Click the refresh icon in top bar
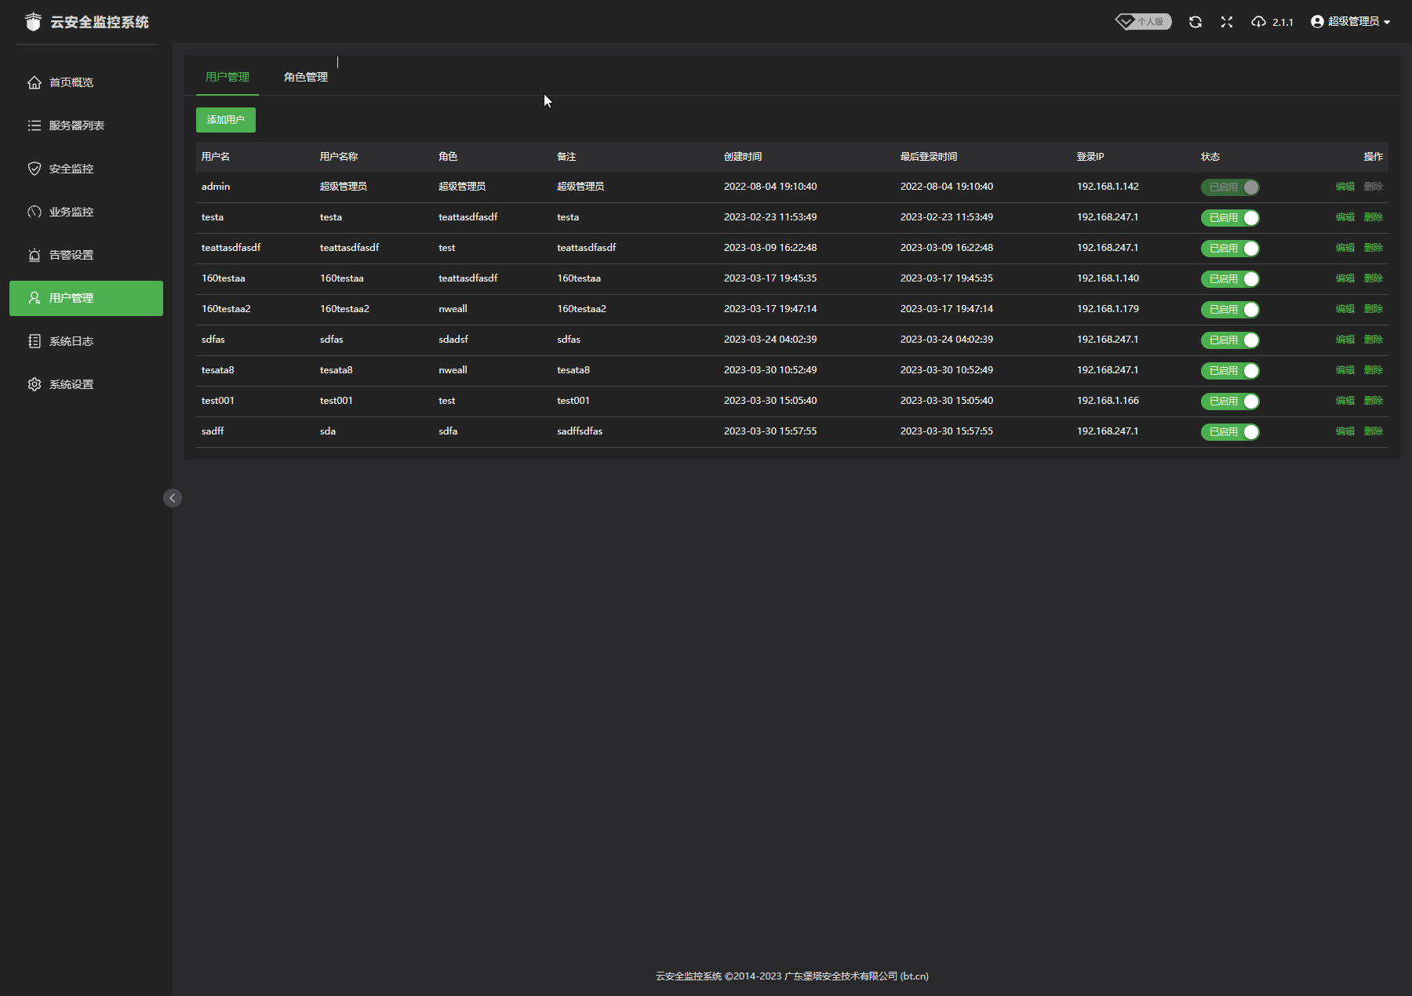 coord(1195,22)
